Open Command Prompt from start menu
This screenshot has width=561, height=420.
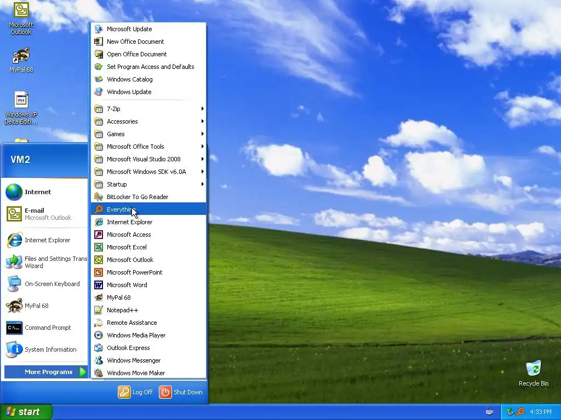(x=45, y=328)
